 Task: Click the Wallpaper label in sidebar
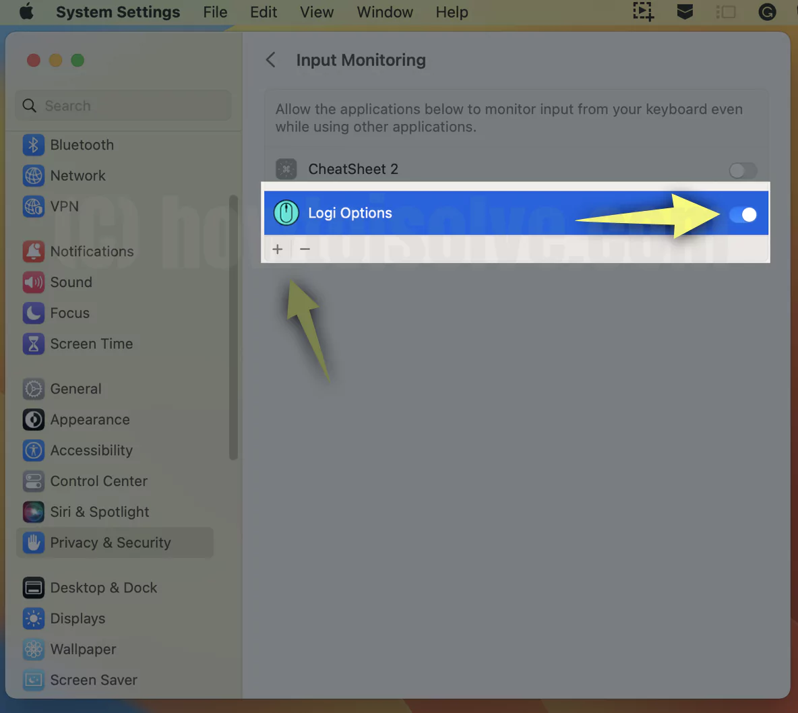pos(83,650)
